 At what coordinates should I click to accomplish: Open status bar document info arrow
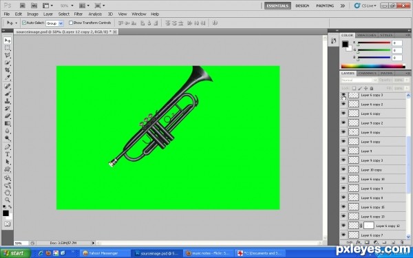coord(93,243)
